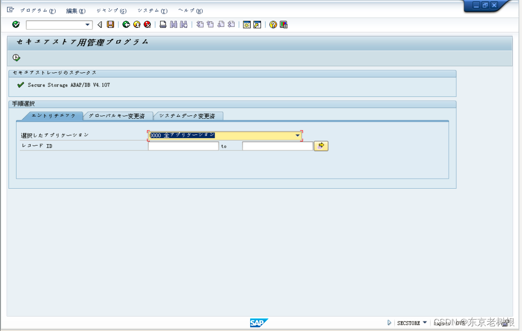Click the Find Next icon
The height and width of the screenshot is (331, 522).
tap(183, 24)
